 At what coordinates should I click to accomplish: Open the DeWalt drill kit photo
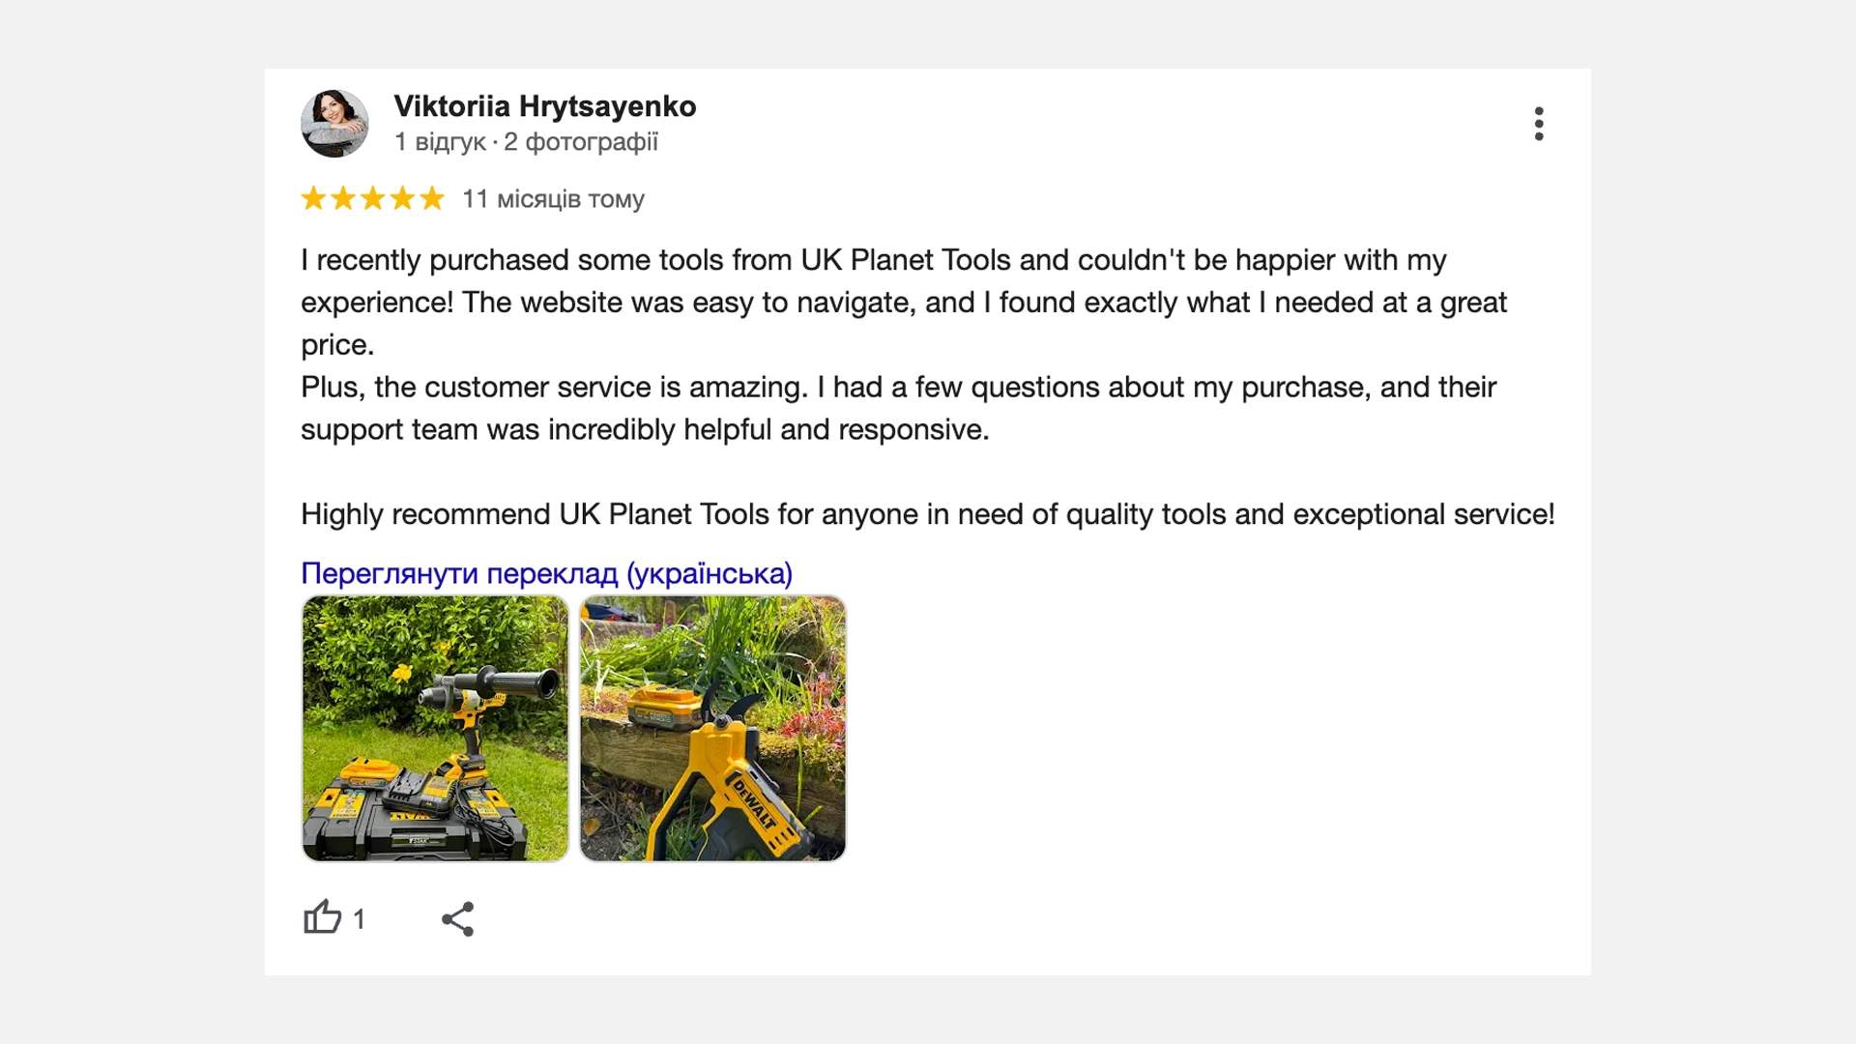coord(435,728)
